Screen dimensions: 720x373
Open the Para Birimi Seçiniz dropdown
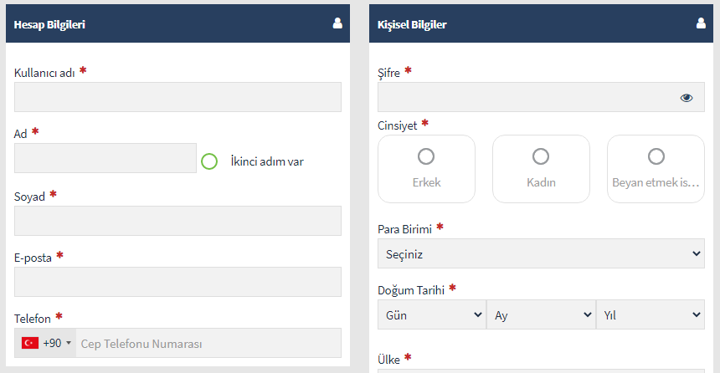(x=541, y=253)
